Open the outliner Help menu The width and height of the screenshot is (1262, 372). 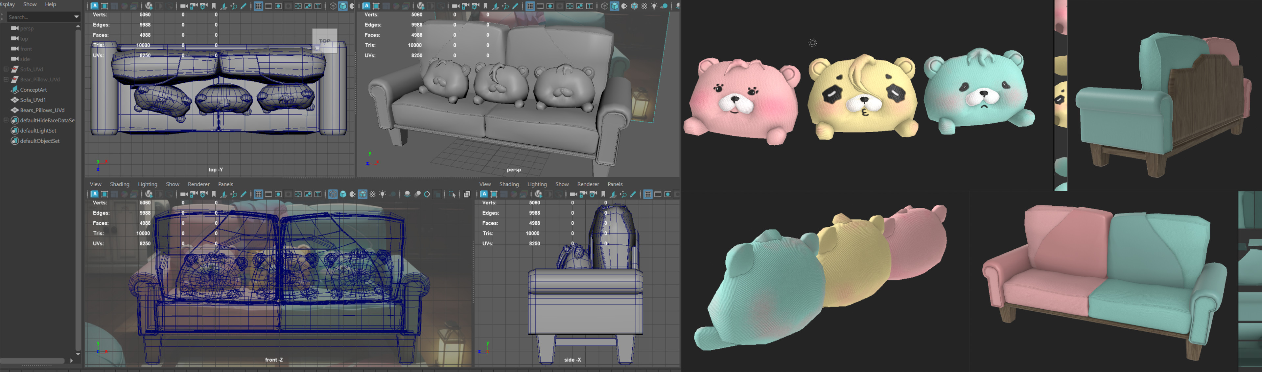tap(51, 4)
